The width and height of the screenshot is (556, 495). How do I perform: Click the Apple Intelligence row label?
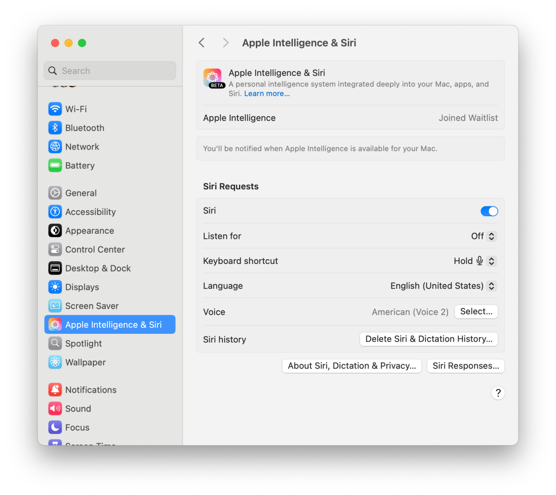[239, 118]
